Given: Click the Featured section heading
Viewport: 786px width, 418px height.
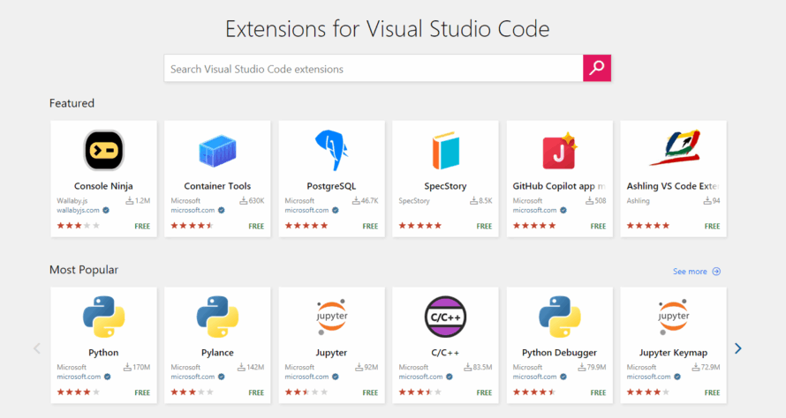Looking at the screenshot, I should (72, 103).
